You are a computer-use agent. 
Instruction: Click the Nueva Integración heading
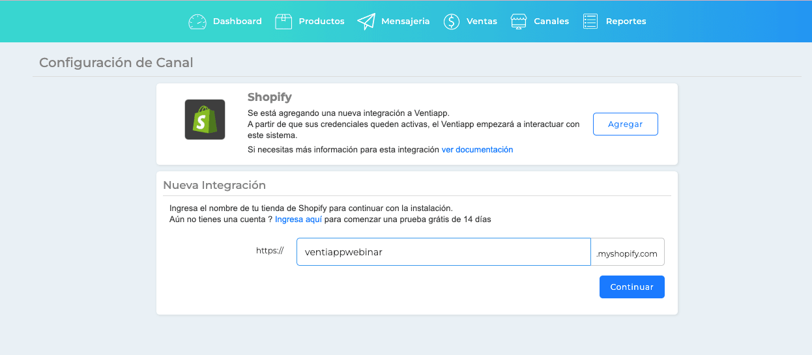(x=214, y=185)
